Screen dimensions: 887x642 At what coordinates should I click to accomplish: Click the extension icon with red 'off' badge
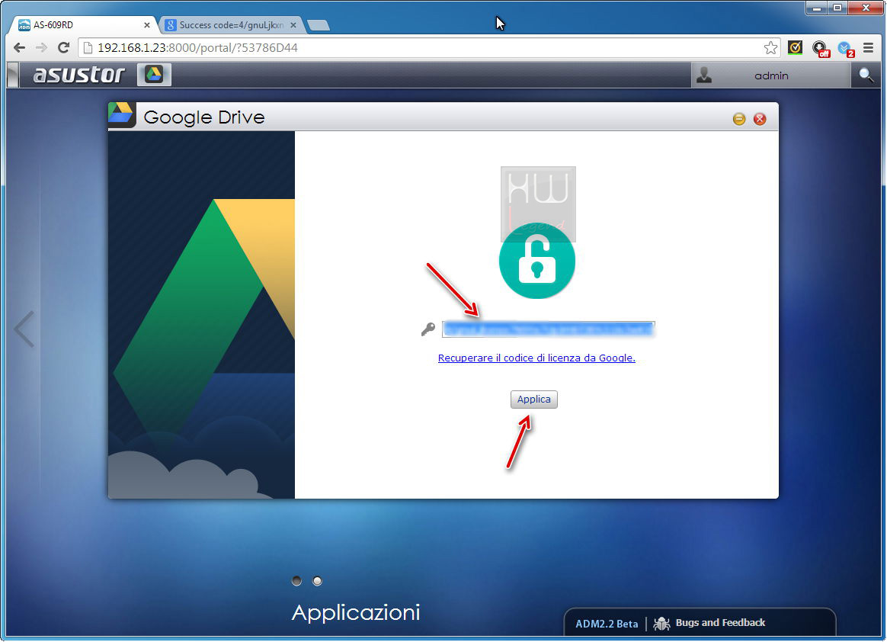point(820,49)
